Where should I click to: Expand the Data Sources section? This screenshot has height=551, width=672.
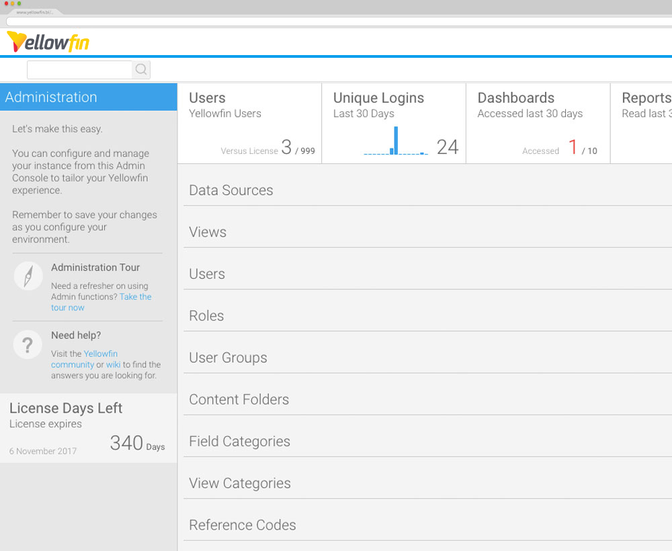[230, 190]
